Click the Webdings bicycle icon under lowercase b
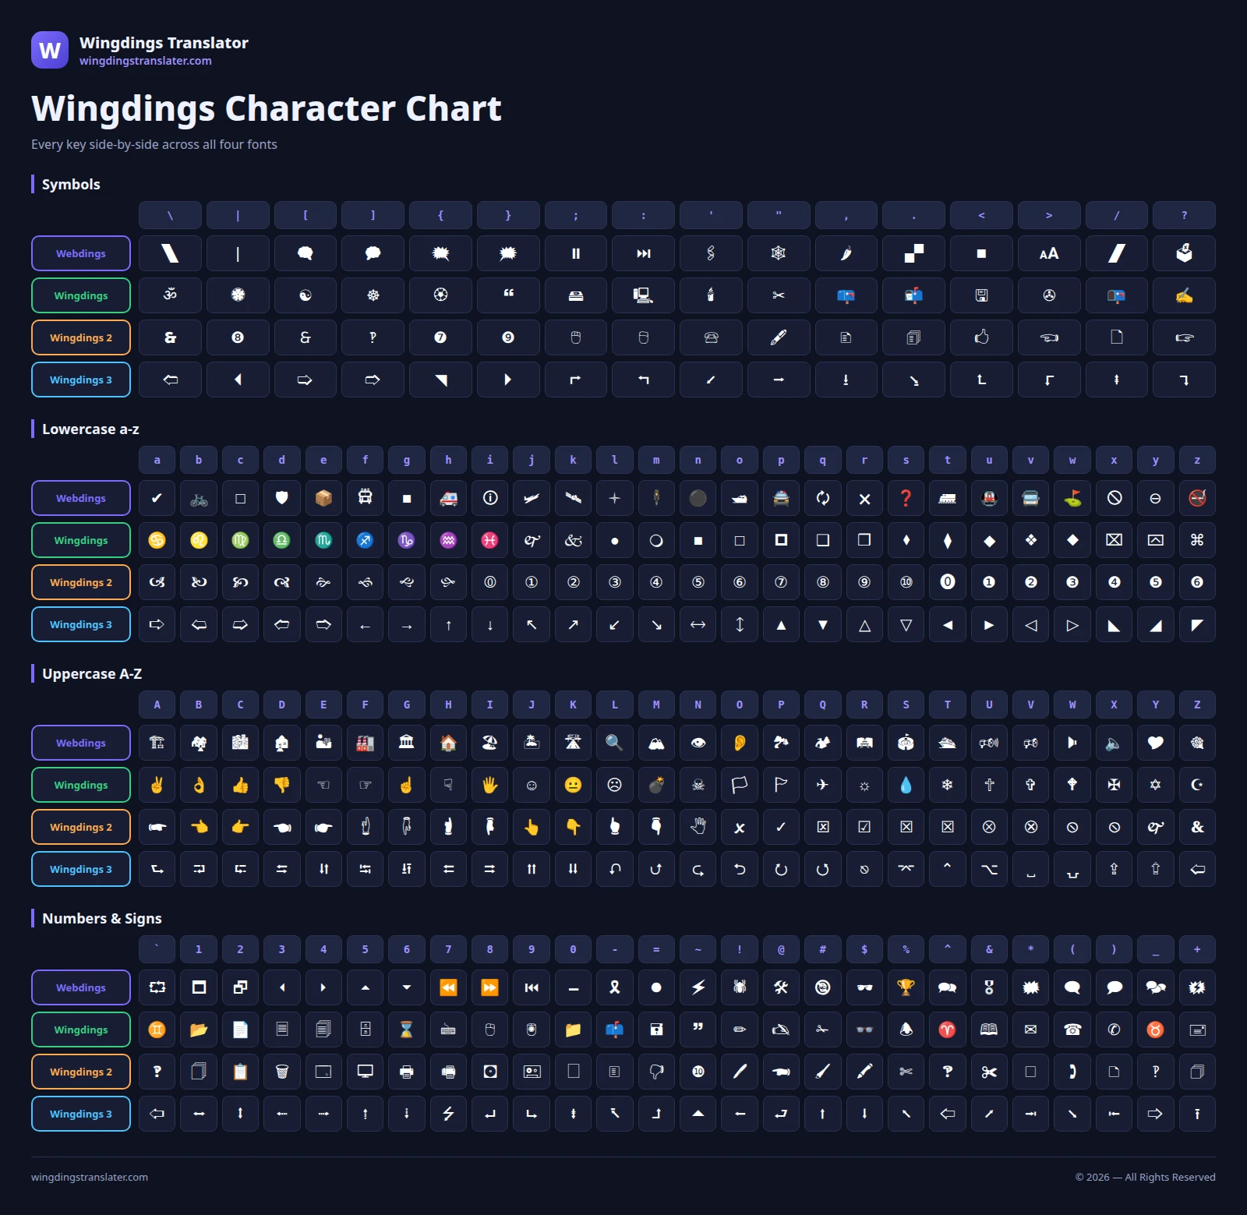The height and width of the screenshot is (1215, 1247). (199, 499)
